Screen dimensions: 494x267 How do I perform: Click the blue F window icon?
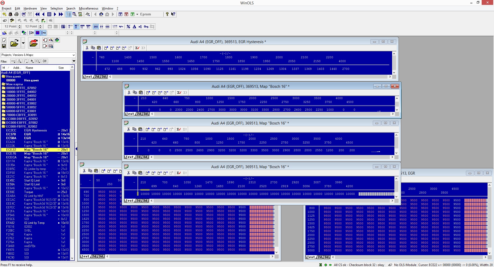click(x=120, y=14)
